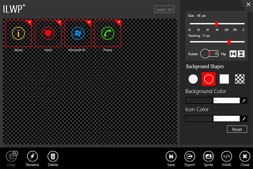
Task: Click the Background Color swatch
Action: [x=199, y=101]
